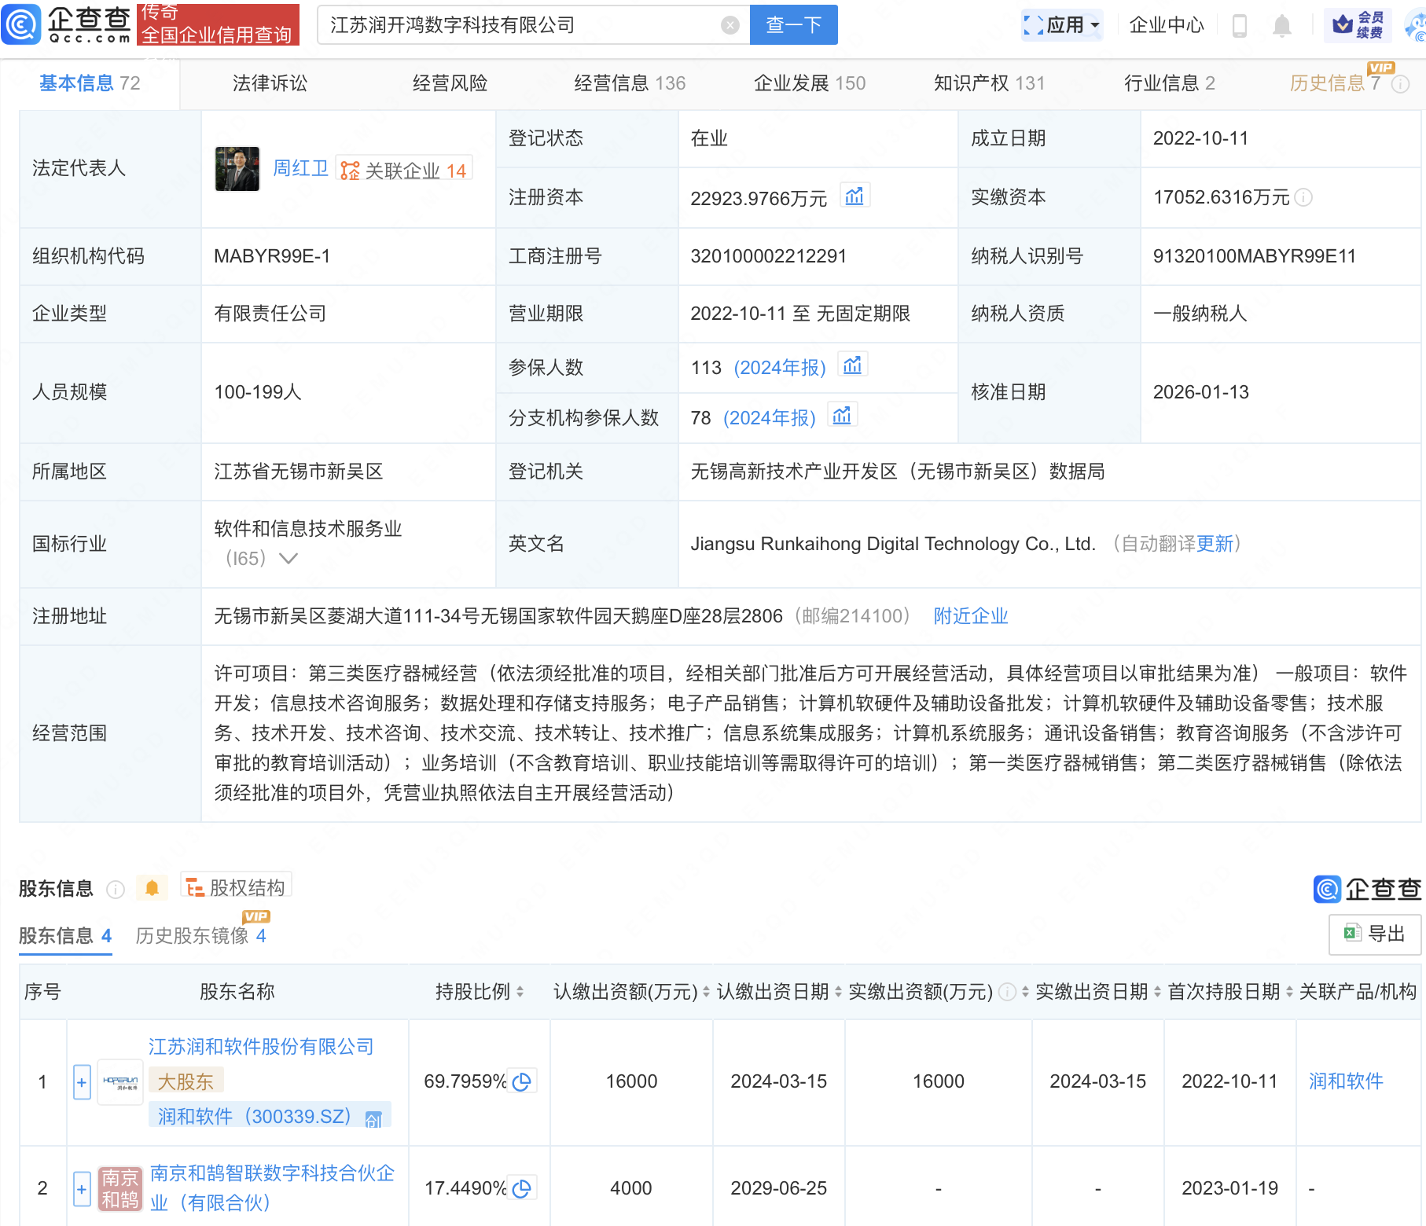
Task: Sort by 持股比例 column
Action: coord(520,992)
